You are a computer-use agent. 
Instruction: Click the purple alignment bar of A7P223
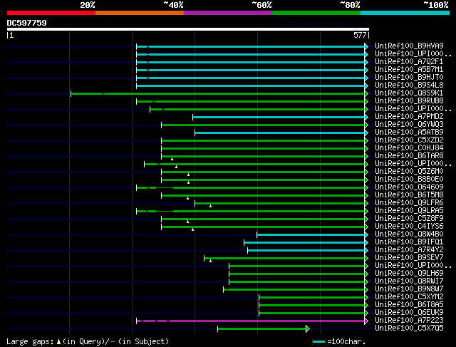[250, 321]
